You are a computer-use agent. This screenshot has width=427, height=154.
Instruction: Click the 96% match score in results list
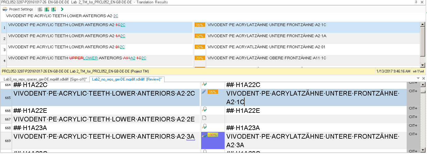[200, 25]
